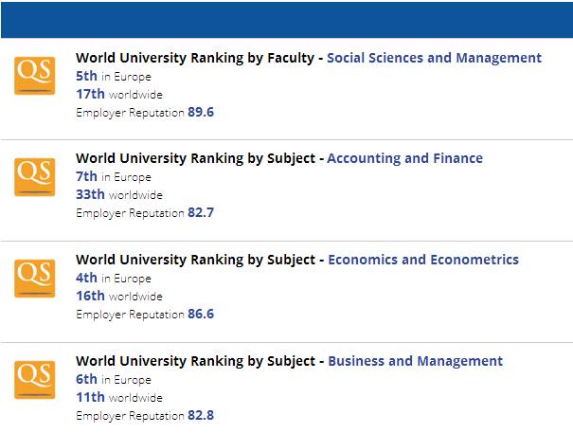Click the blue header banner
The height and width of the screenshot is (433, 573).
(x=287, y=20)
